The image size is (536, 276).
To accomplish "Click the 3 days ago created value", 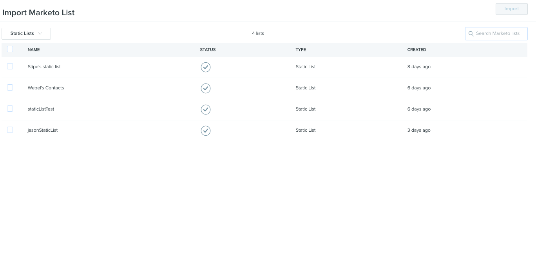I will 419,130.
